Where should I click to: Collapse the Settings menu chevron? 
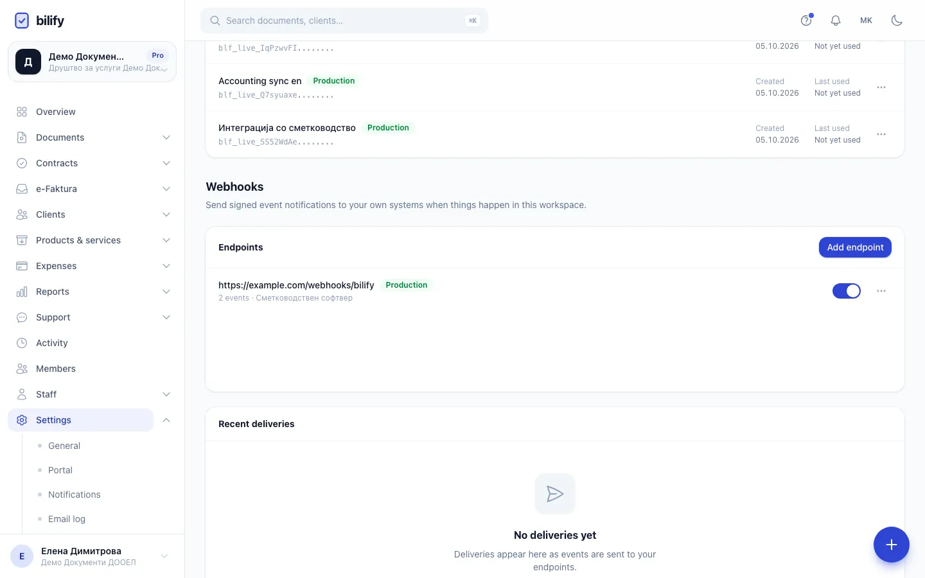click(x=166, y=420)
